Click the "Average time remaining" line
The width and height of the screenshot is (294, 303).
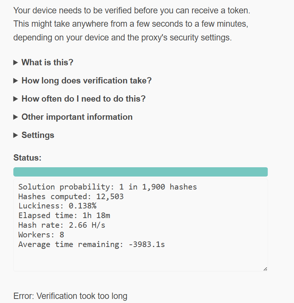click(x=92, y=244)
